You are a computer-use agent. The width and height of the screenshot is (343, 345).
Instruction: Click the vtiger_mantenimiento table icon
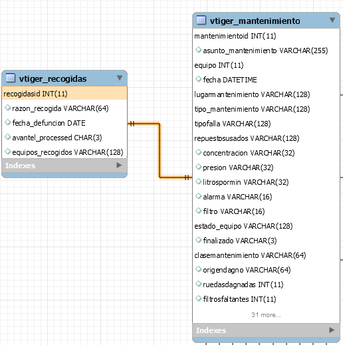click(x=201, y=20)
